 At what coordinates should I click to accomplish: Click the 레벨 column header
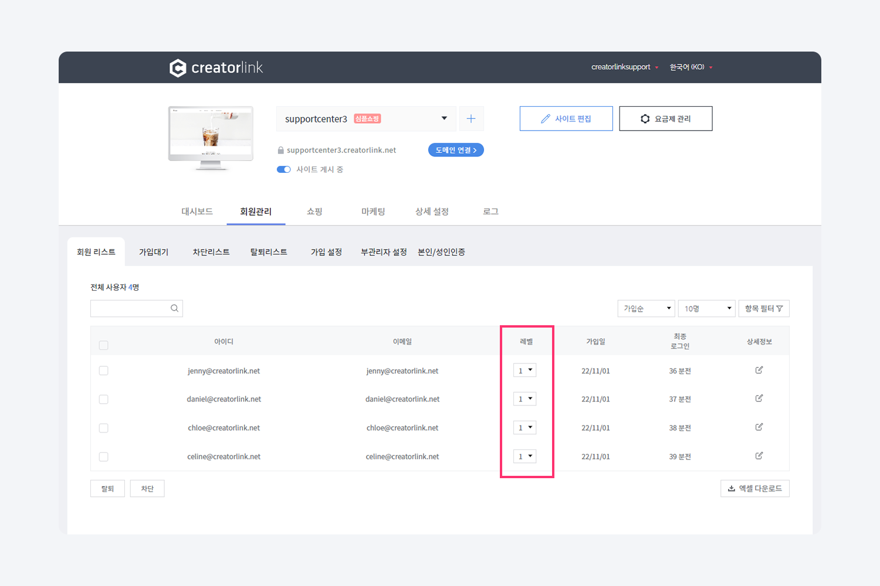click(x=526, y=342)
